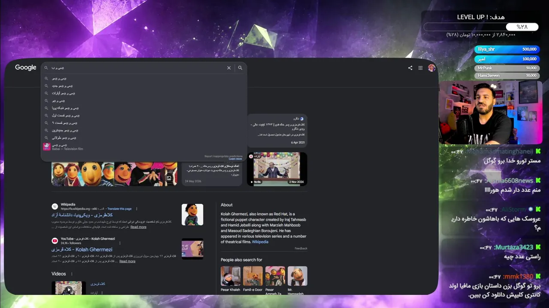Click the Kick badge beside mmk1380
The height and width of the screenshot is (308, 549).
click(x=538, y=277)
